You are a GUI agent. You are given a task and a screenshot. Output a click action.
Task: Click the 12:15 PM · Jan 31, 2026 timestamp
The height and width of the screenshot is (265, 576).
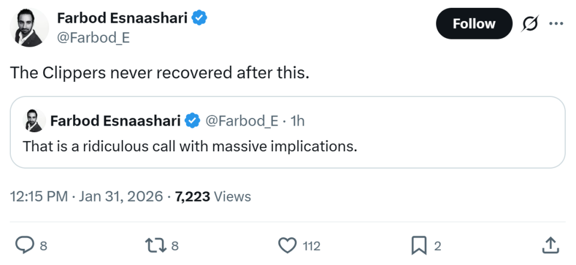(86, 196)
